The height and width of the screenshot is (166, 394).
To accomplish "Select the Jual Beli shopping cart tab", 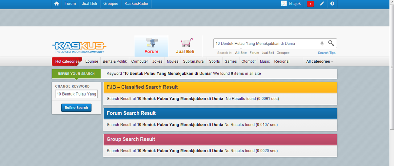I will (x=185, y=46).
